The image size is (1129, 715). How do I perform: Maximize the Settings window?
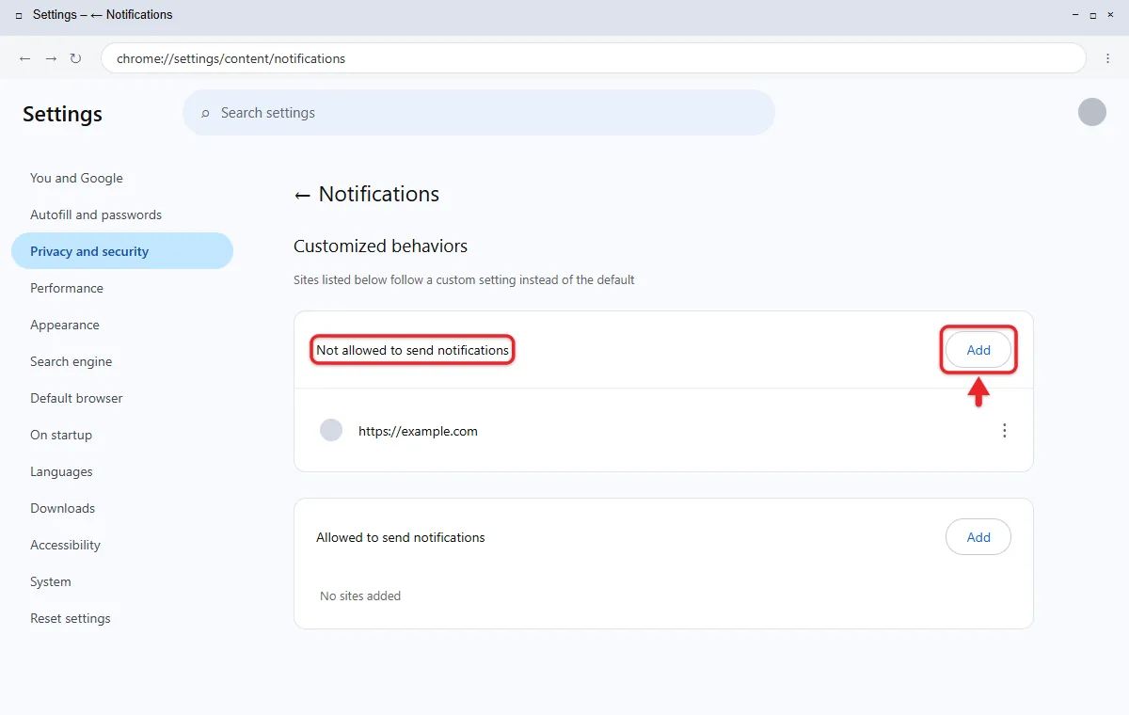pyautogui.click(x=1093, y=15)
